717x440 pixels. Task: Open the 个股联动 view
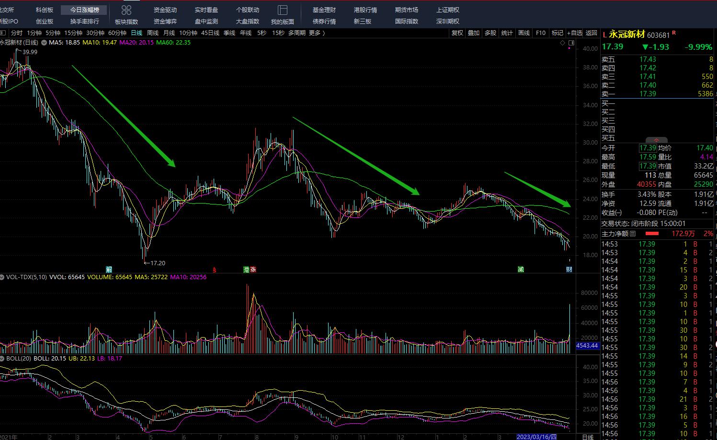click(x=248, y=10)
